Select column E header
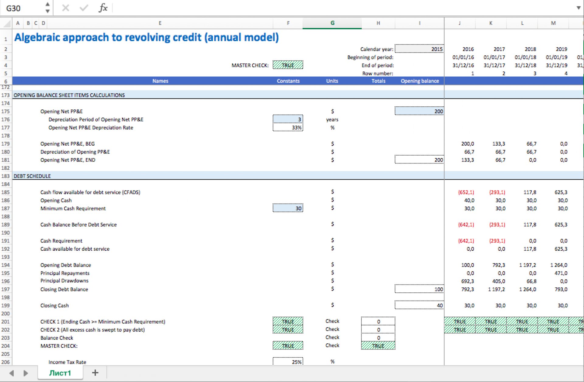The image size is (584, 382). point(160,23)
